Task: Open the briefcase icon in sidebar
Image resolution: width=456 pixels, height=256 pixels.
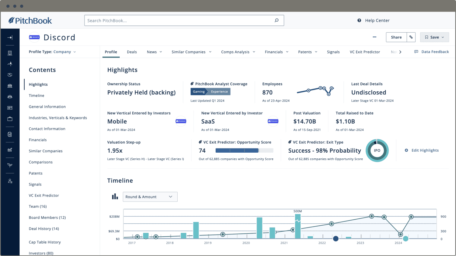Action: 10,119
